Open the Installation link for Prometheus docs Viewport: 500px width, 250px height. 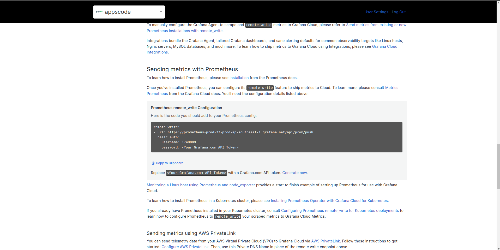click(239, 78)
